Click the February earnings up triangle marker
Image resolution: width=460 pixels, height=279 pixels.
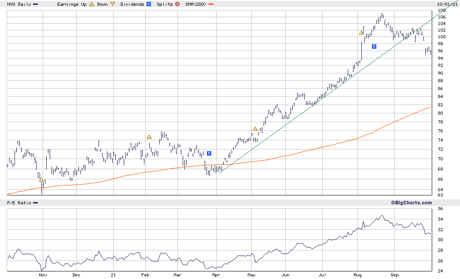(x=149, y=137)
